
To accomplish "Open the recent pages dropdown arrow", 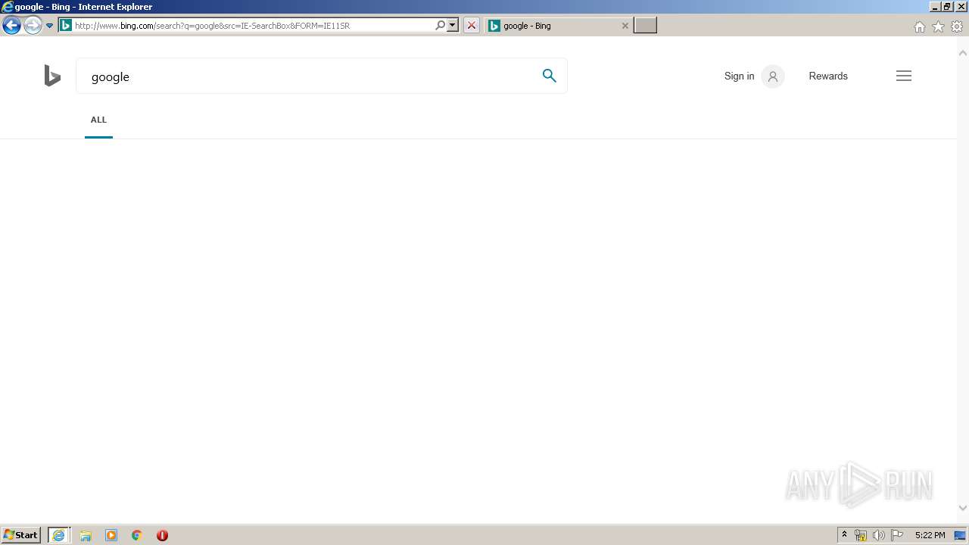I will point(49,26).
